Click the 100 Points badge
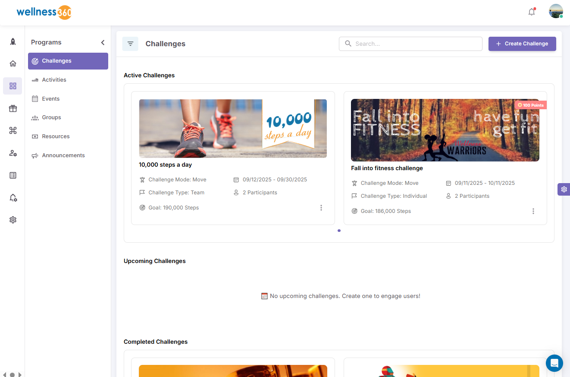This screenshot has height=377, width=570. tap(530, 105)
